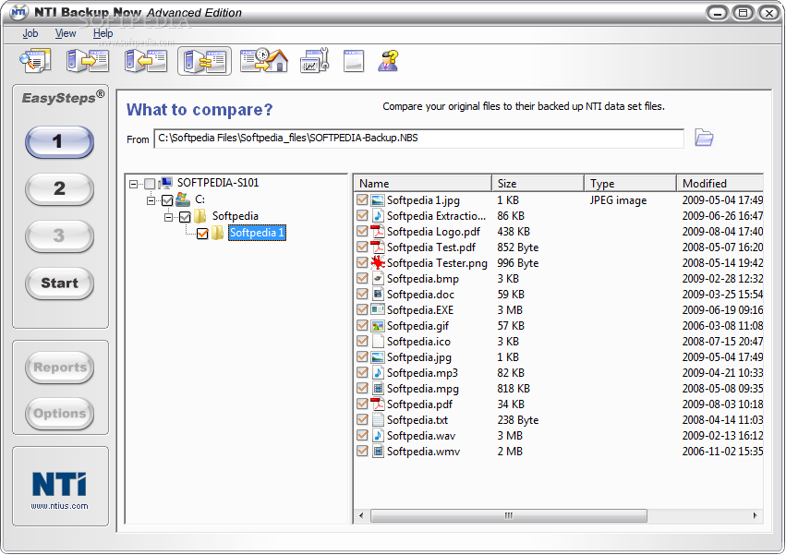Open the View menu
786x555 pixels.
(x=66, y=33)
